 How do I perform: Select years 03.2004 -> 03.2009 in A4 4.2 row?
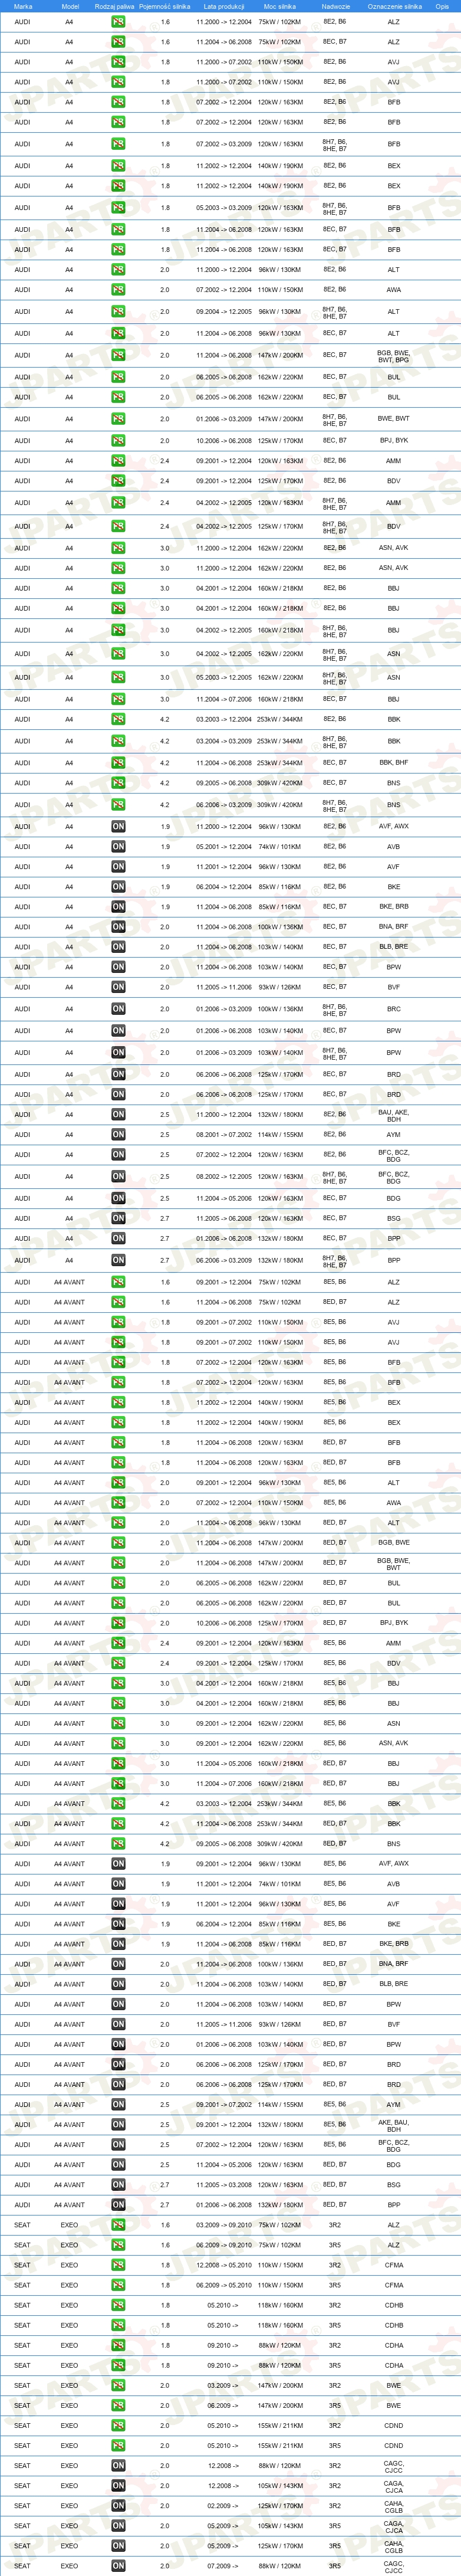coord(224,741)
